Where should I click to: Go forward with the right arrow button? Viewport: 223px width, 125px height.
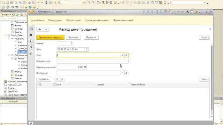46,29
